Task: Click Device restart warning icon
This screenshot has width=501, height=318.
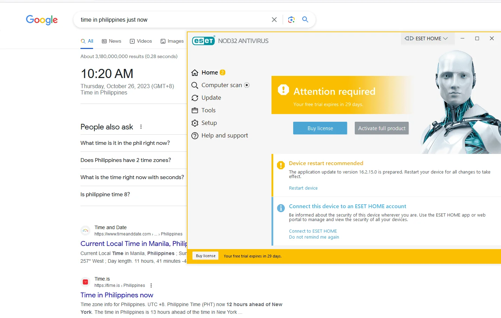Action: coord(281,165)
